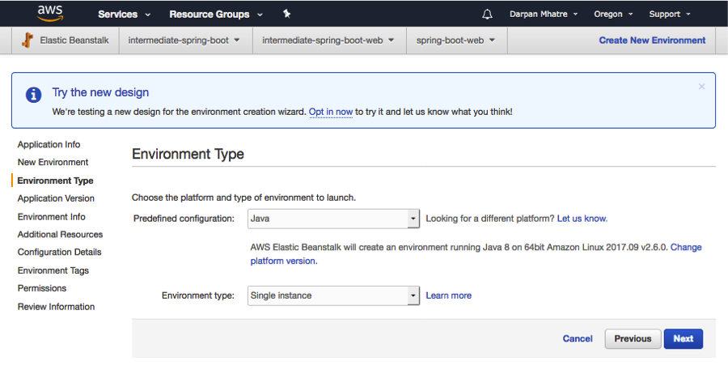Open the Environment type Single instance dropdown
This screenshot has height=374, width=728.
tap(333, 295)
